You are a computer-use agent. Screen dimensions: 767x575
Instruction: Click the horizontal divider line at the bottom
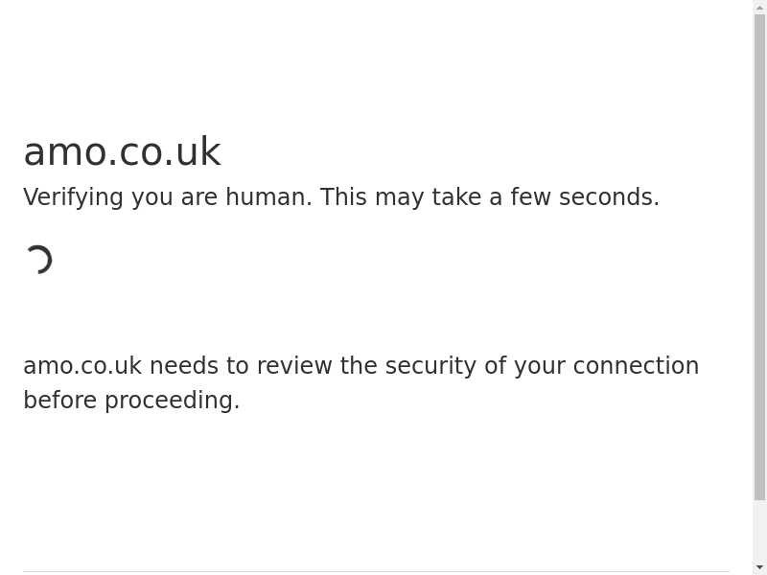[x=376, y=572]
